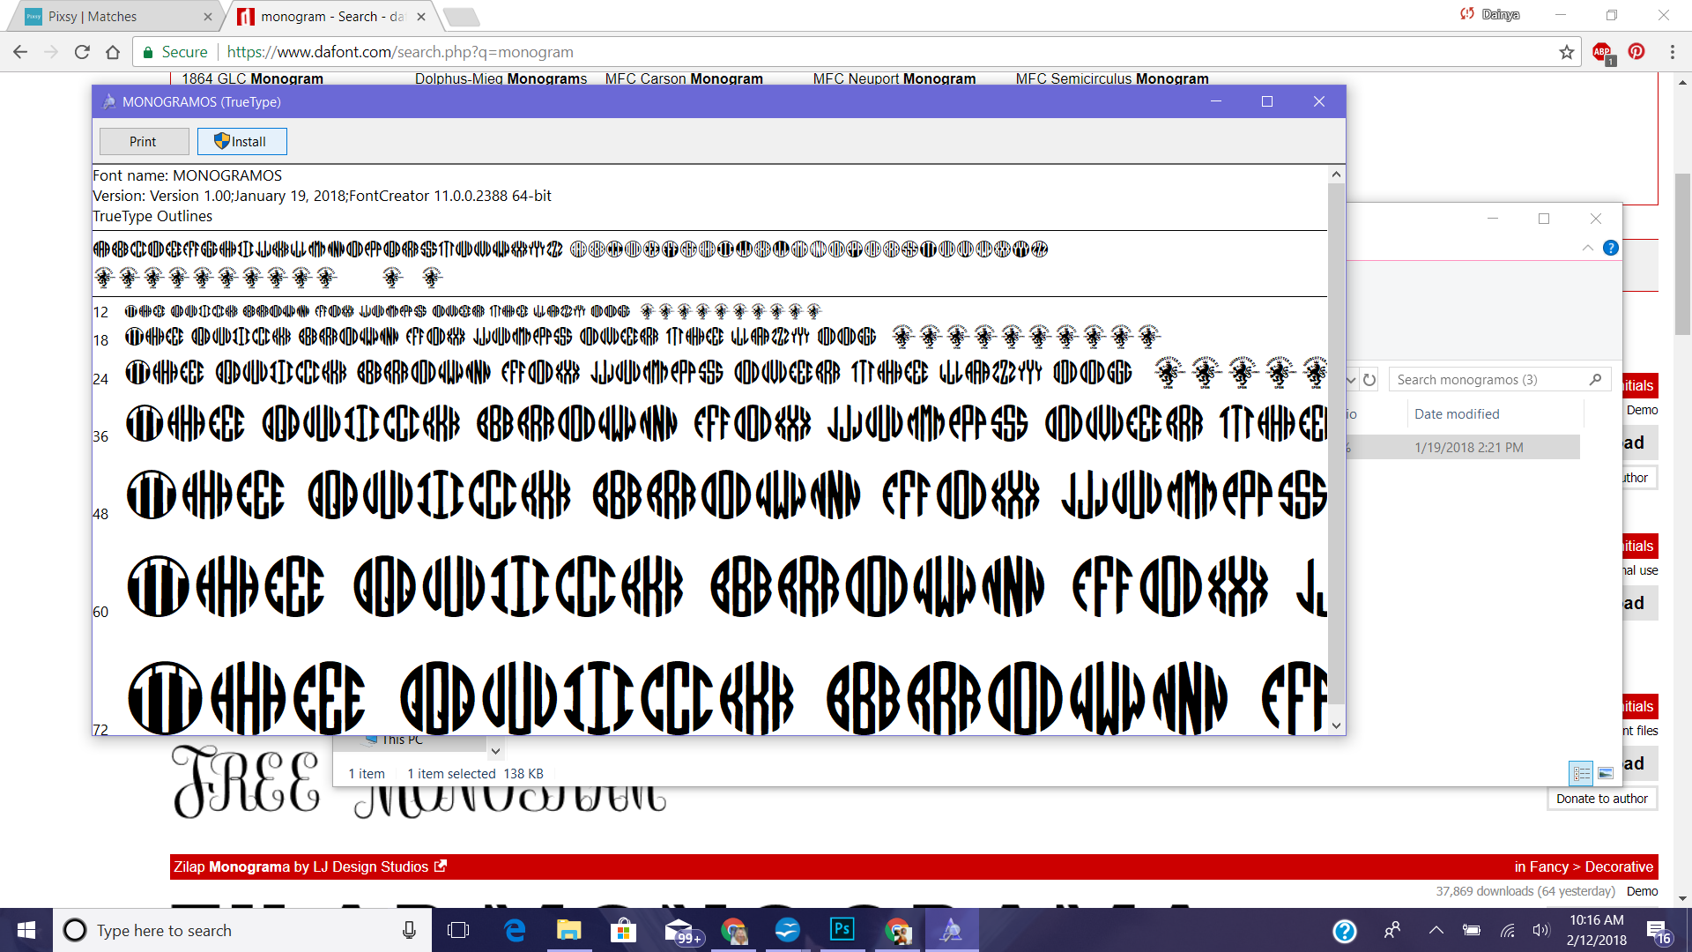The height and width of the screenshot is (952, 1692).
Task: Click the font viewer vertical scrollbar thumb
Action: click(x=1336, y=445)
